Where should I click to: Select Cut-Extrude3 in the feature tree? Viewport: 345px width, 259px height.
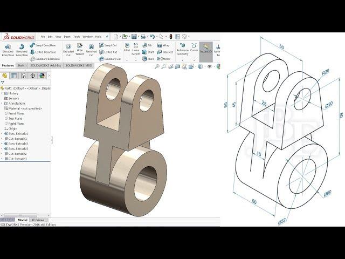18,159
